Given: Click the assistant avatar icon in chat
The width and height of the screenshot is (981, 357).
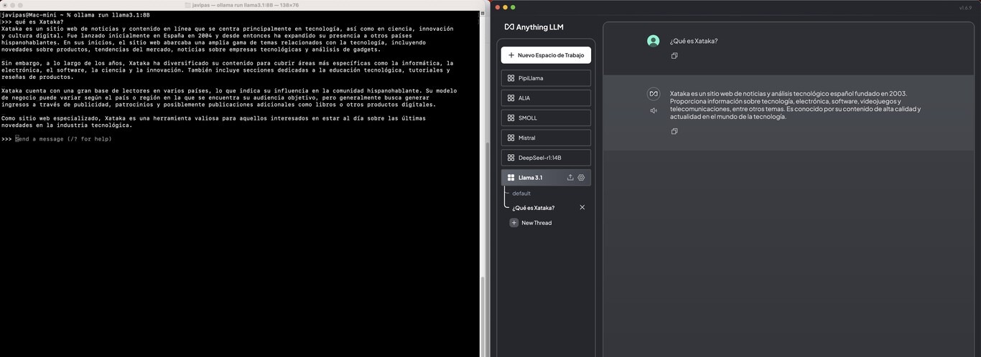Looking at the screenshot, I should pyautogui.click(x=654, y=94).
